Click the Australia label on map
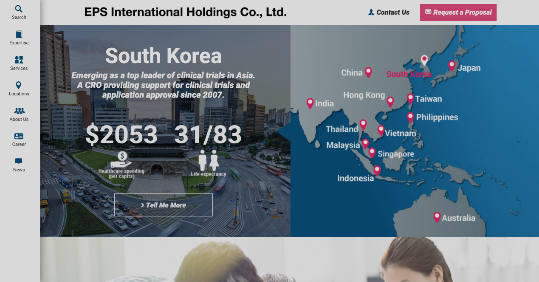539x282 pixels. (459, 218)
